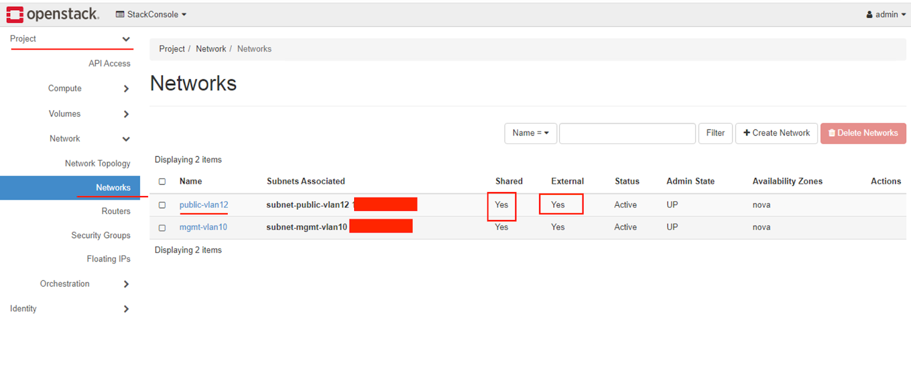The height and width of the screenshot is (383, 911).
Task: Check the public-vlan12 row checkbox
Action: click(162, 205)
